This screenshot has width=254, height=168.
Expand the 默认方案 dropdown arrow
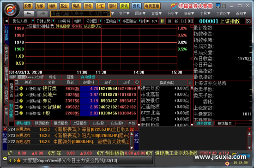point(33,21)
